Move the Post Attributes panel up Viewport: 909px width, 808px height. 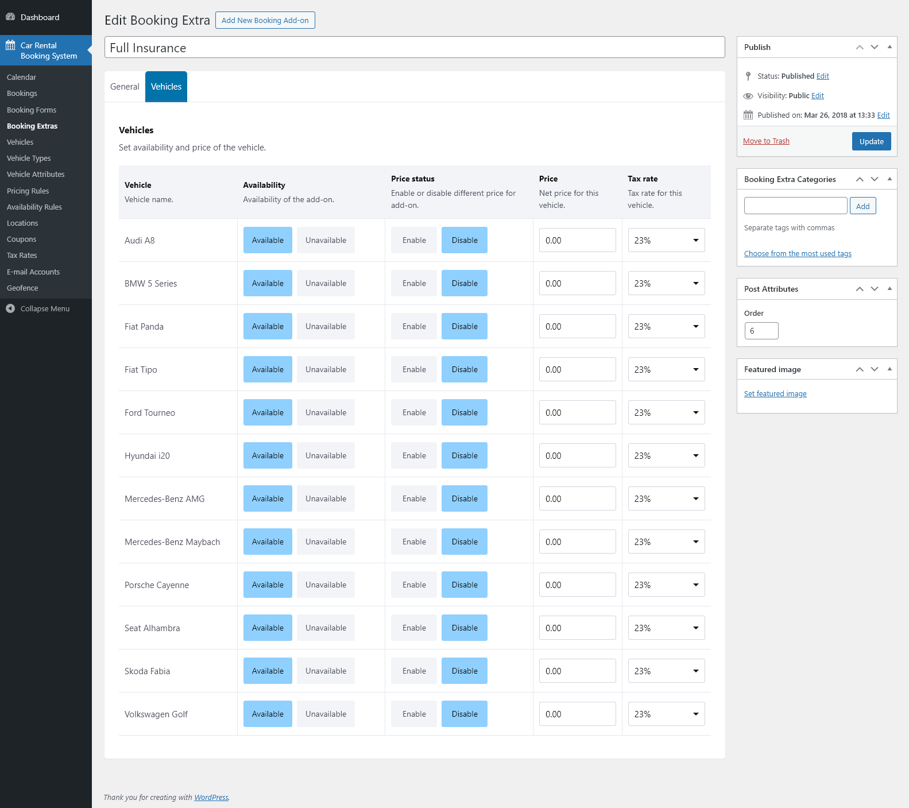click(860, 289)
